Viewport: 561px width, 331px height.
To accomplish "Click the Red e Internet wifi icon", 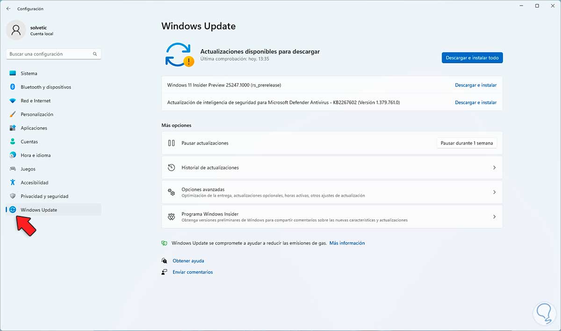I will tap(13, 101).
